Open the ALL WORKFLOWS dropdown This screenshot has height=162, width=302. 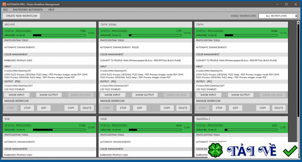[x=278, y=16]
